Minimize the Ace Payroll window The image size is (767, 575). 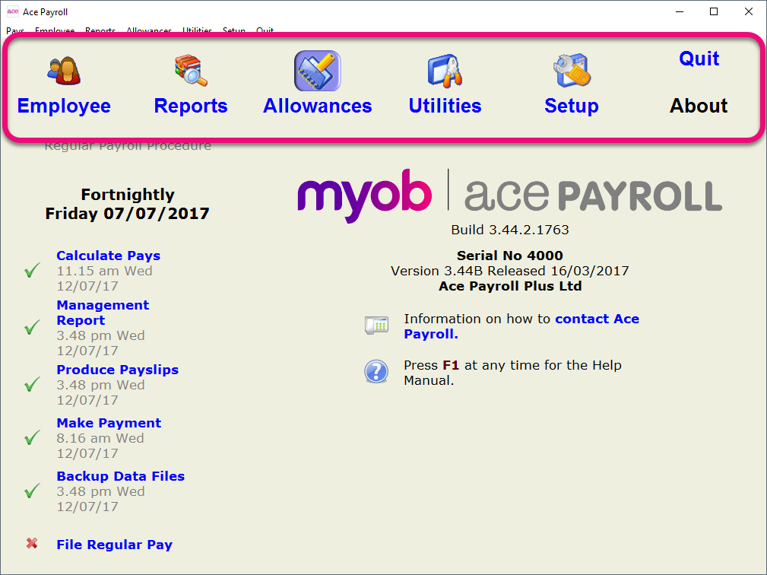pyautogui.click(x=680, y=11)
